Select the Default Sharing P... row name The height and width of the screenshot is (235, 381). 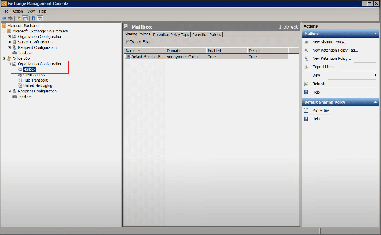(x=147, y=57)
